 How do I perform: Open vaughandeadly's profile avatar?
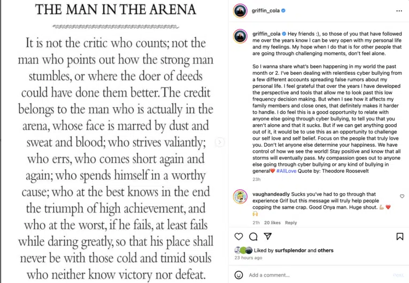tap(240, 196)
